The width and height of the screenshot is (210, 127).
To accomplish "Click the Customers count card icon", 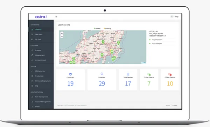I will pyautogui.click(x=70, y=74).
